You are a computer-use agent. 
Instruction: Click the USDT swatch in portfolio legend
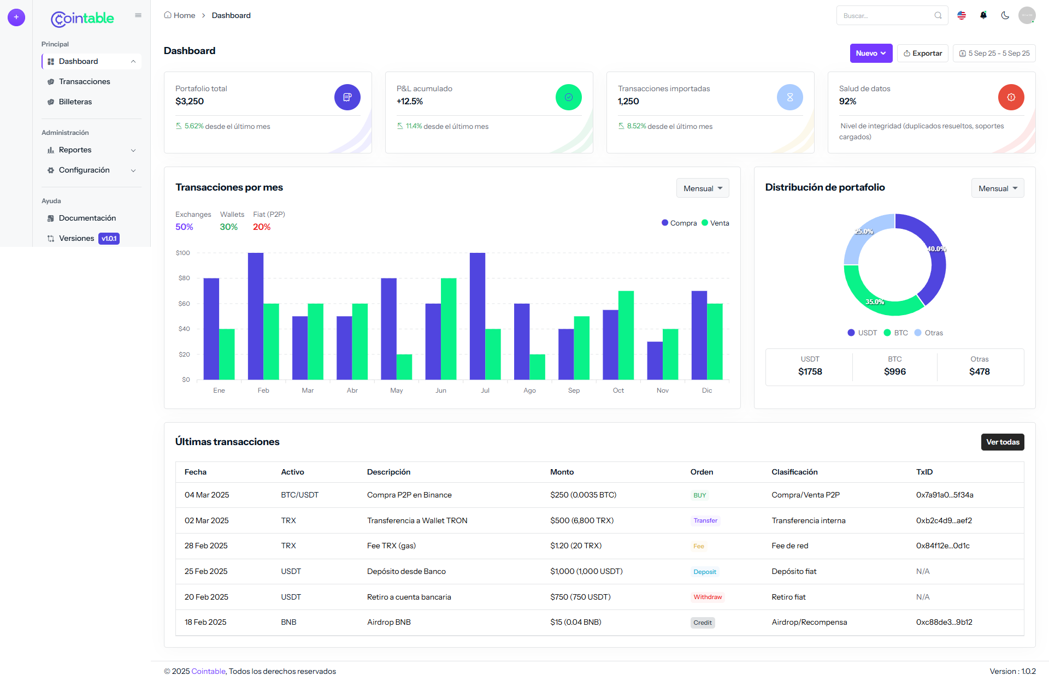pyautogui.click(x=851, y=333)
